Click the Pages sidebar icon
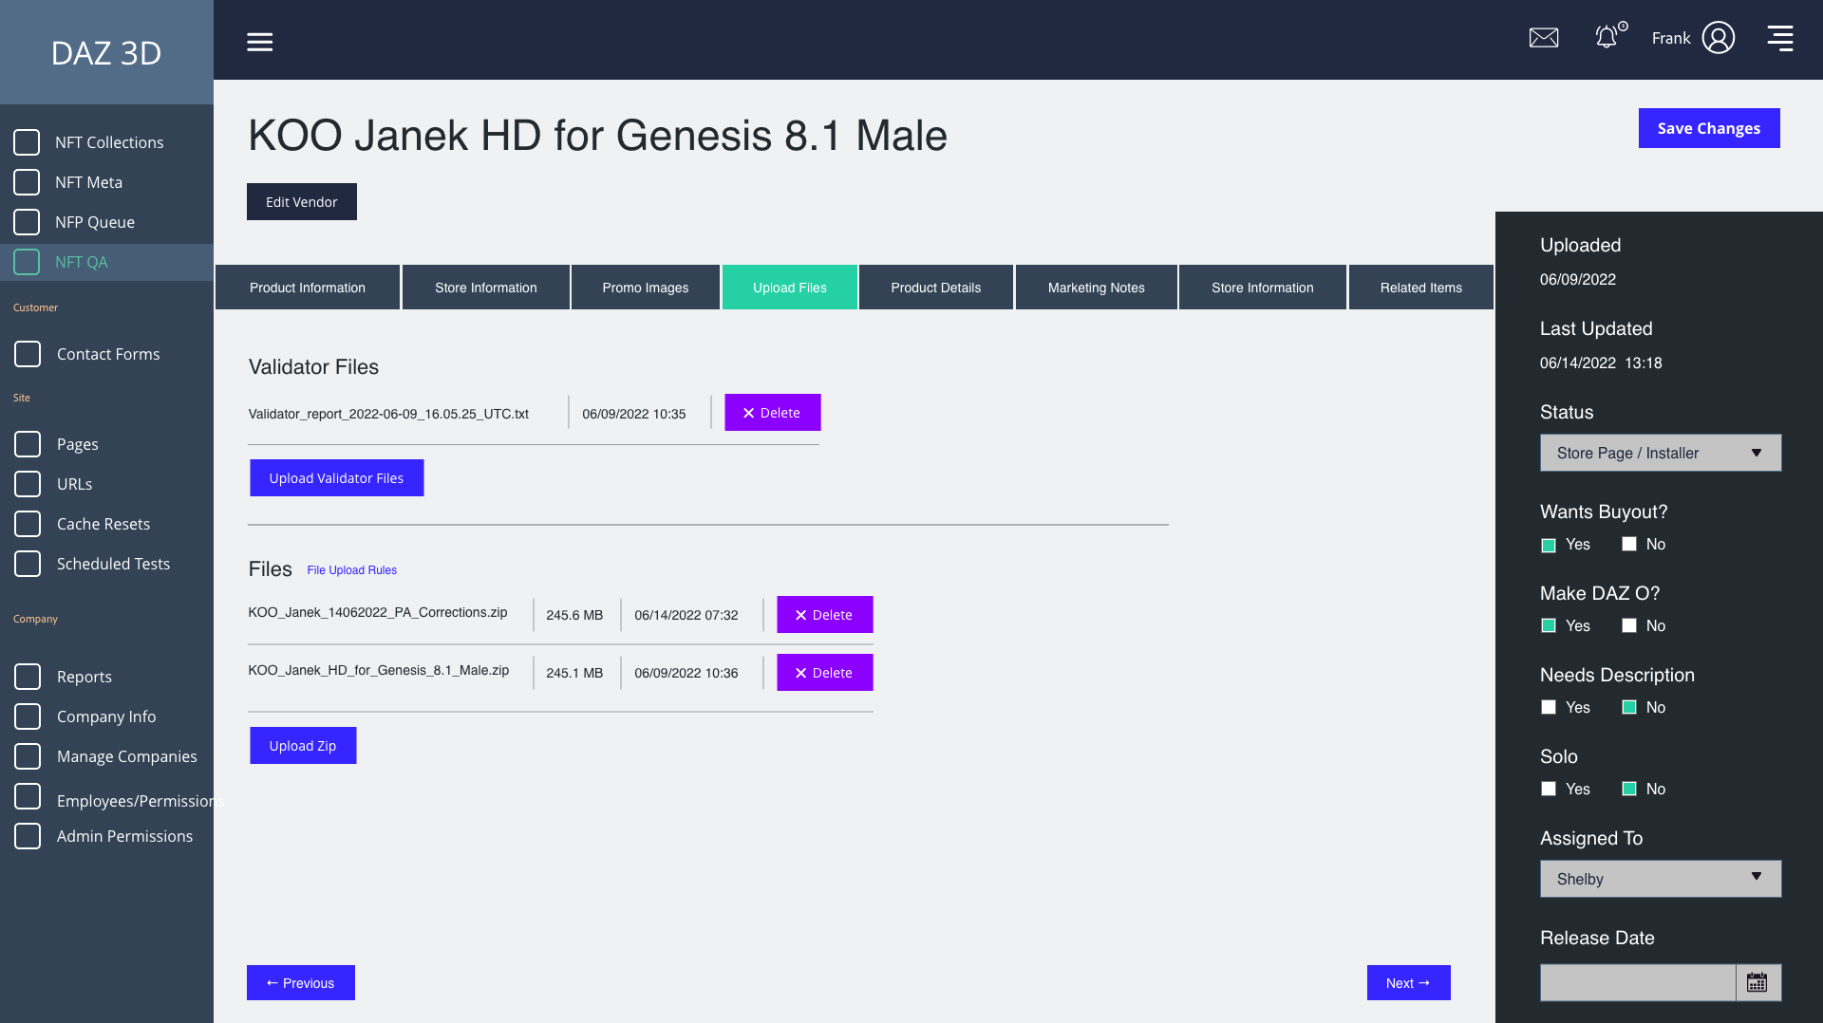Viewport: 1823px width, 1023px height. tap(28, 444)
